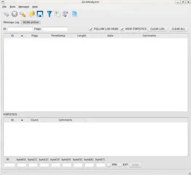The height and width of the screenshot is (175, 191).
Task: Click the byte[3] input field
Action: (56, 165)
